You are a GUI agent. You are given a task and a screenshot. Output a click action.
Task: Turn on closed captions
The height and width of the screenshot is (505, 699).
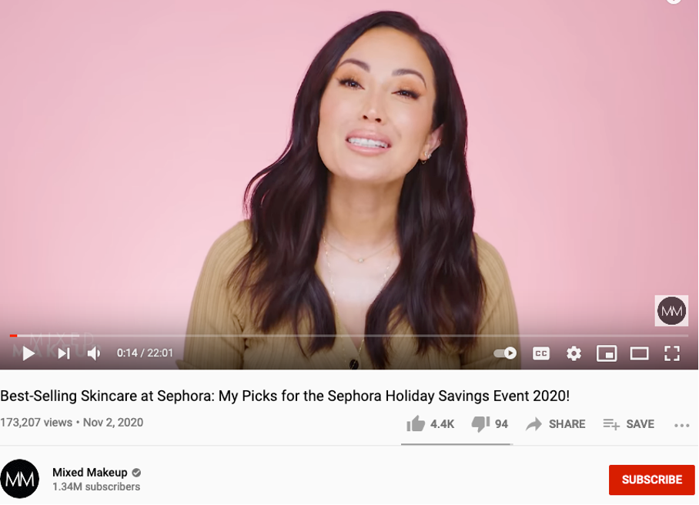[x=540, y=353]
